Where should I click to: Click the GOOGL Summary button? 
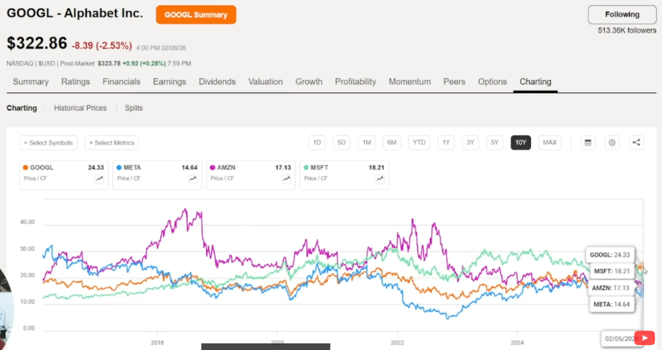point(196,15)
